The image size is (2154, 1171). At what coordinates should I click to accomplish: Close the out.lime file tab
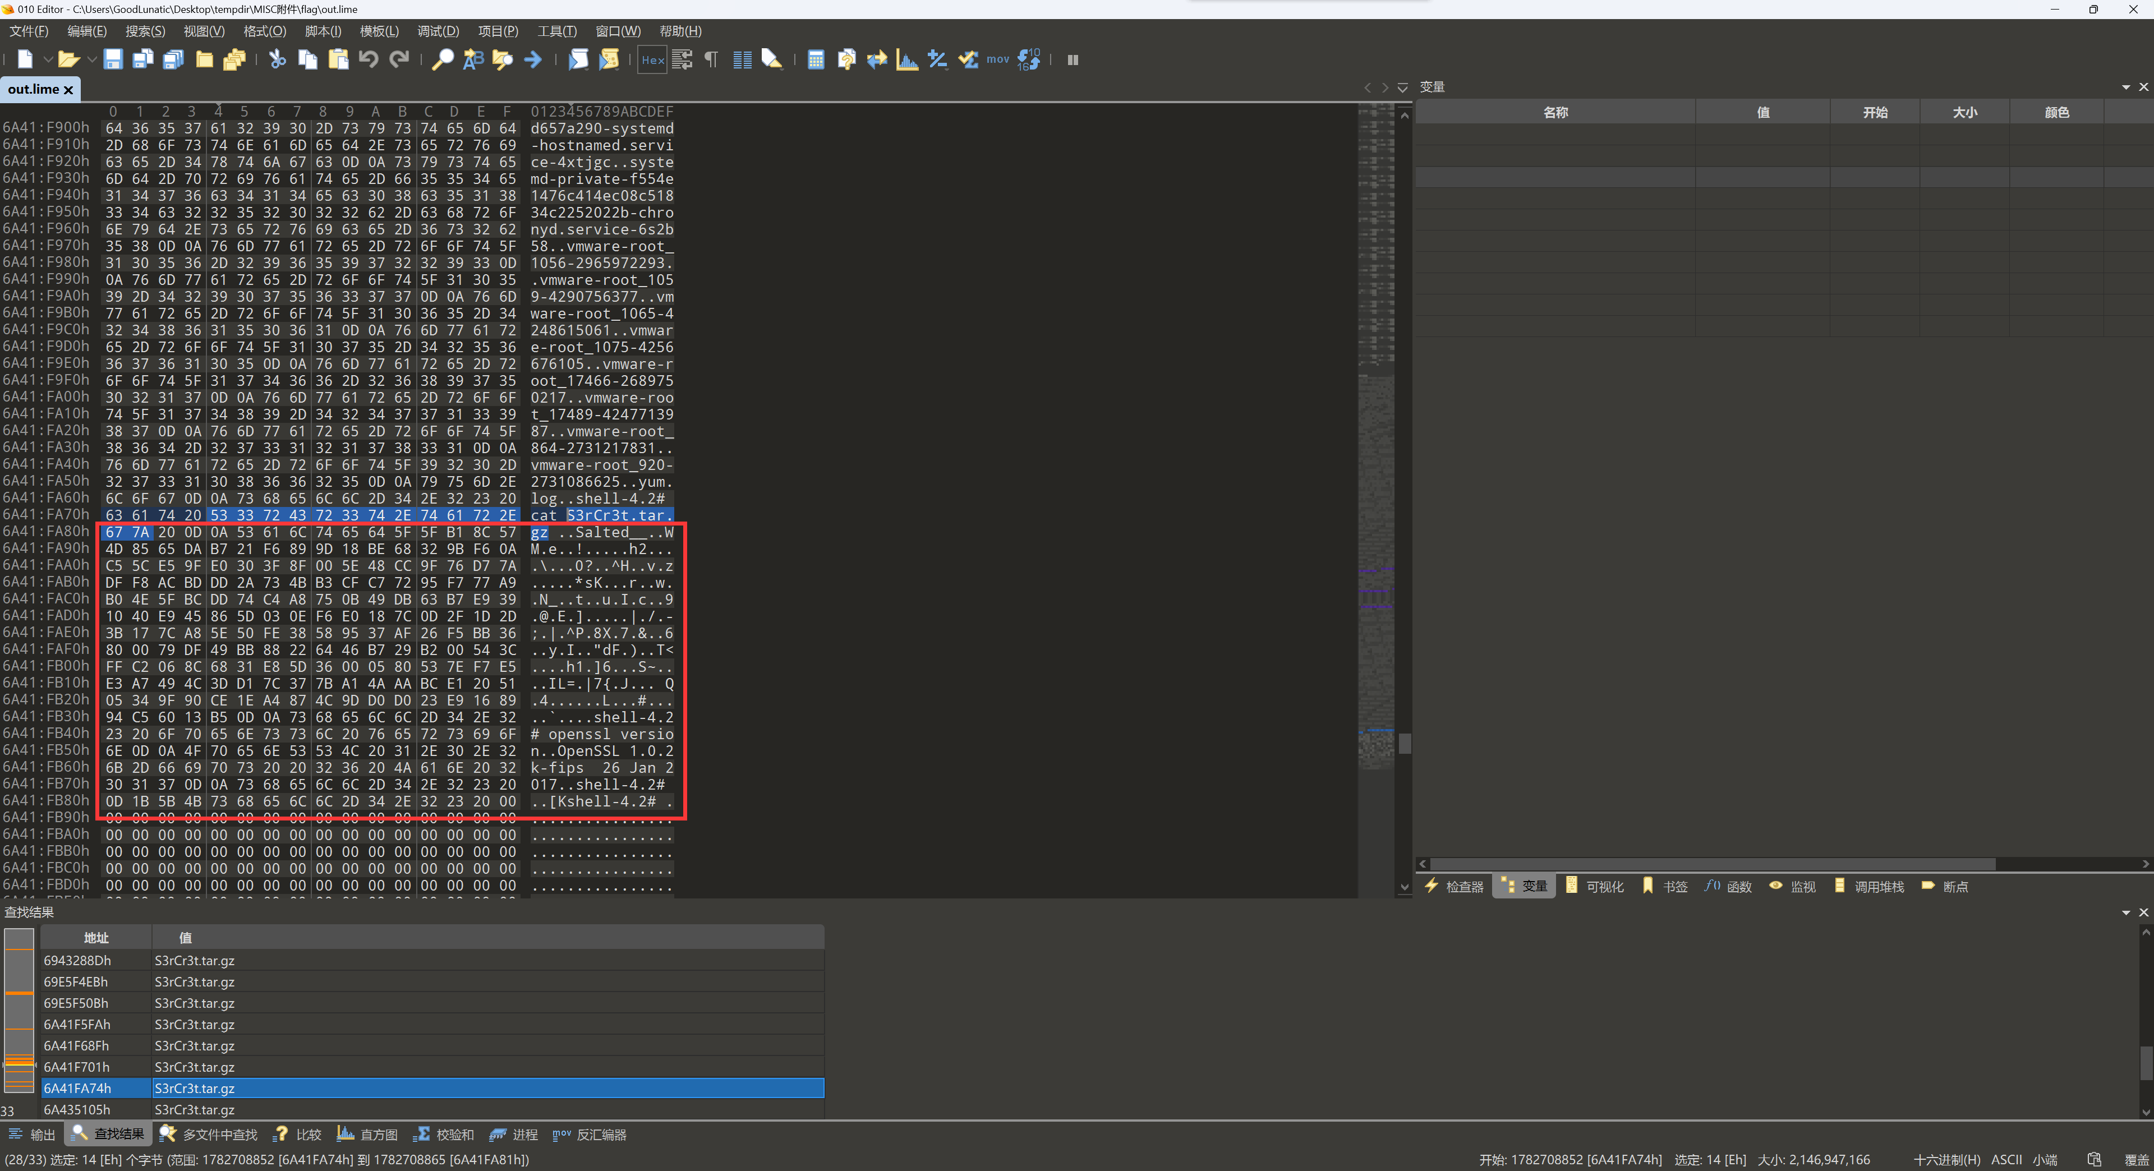coord(68,89)
